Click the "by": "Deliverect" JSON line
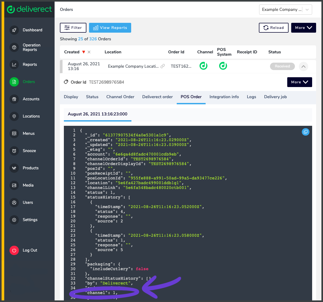Viewport: 323px width, 302px height. tap(109, 283)
